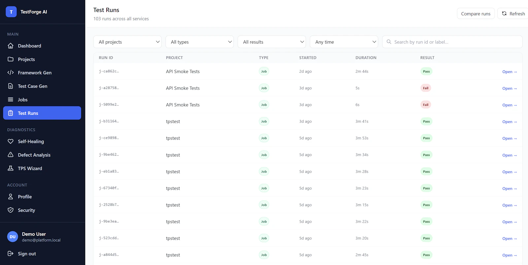Open the Profile settings page
The height and width of the screenshot is (265, 528).
[42, 197]
